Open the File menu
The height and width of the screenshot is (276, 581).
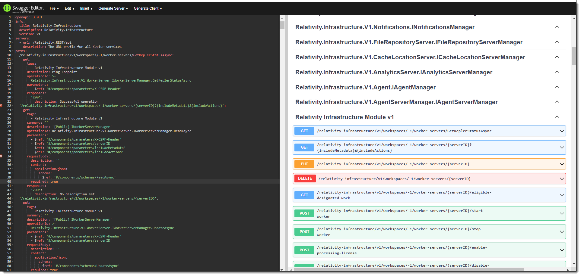pos(54,8)
